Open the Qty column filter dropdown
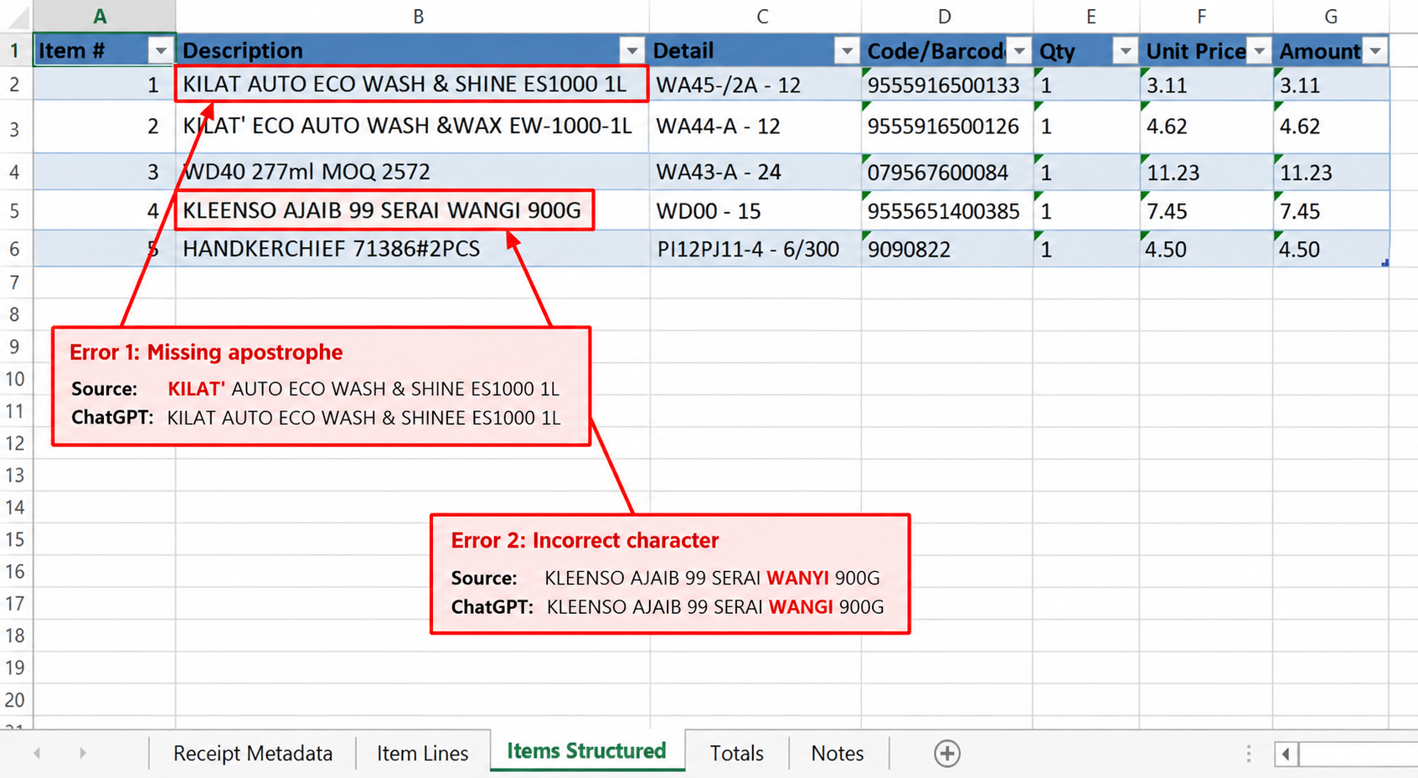1418x778 pixels. point(1126,51)
